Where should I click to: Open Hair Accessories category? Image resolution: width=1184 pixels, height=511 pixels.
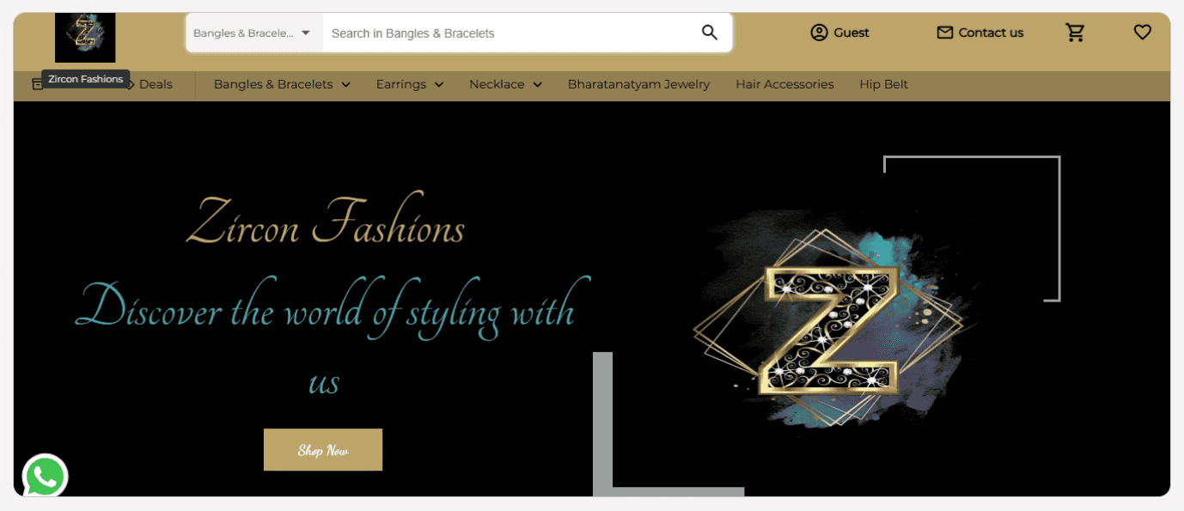pos(784,84)
